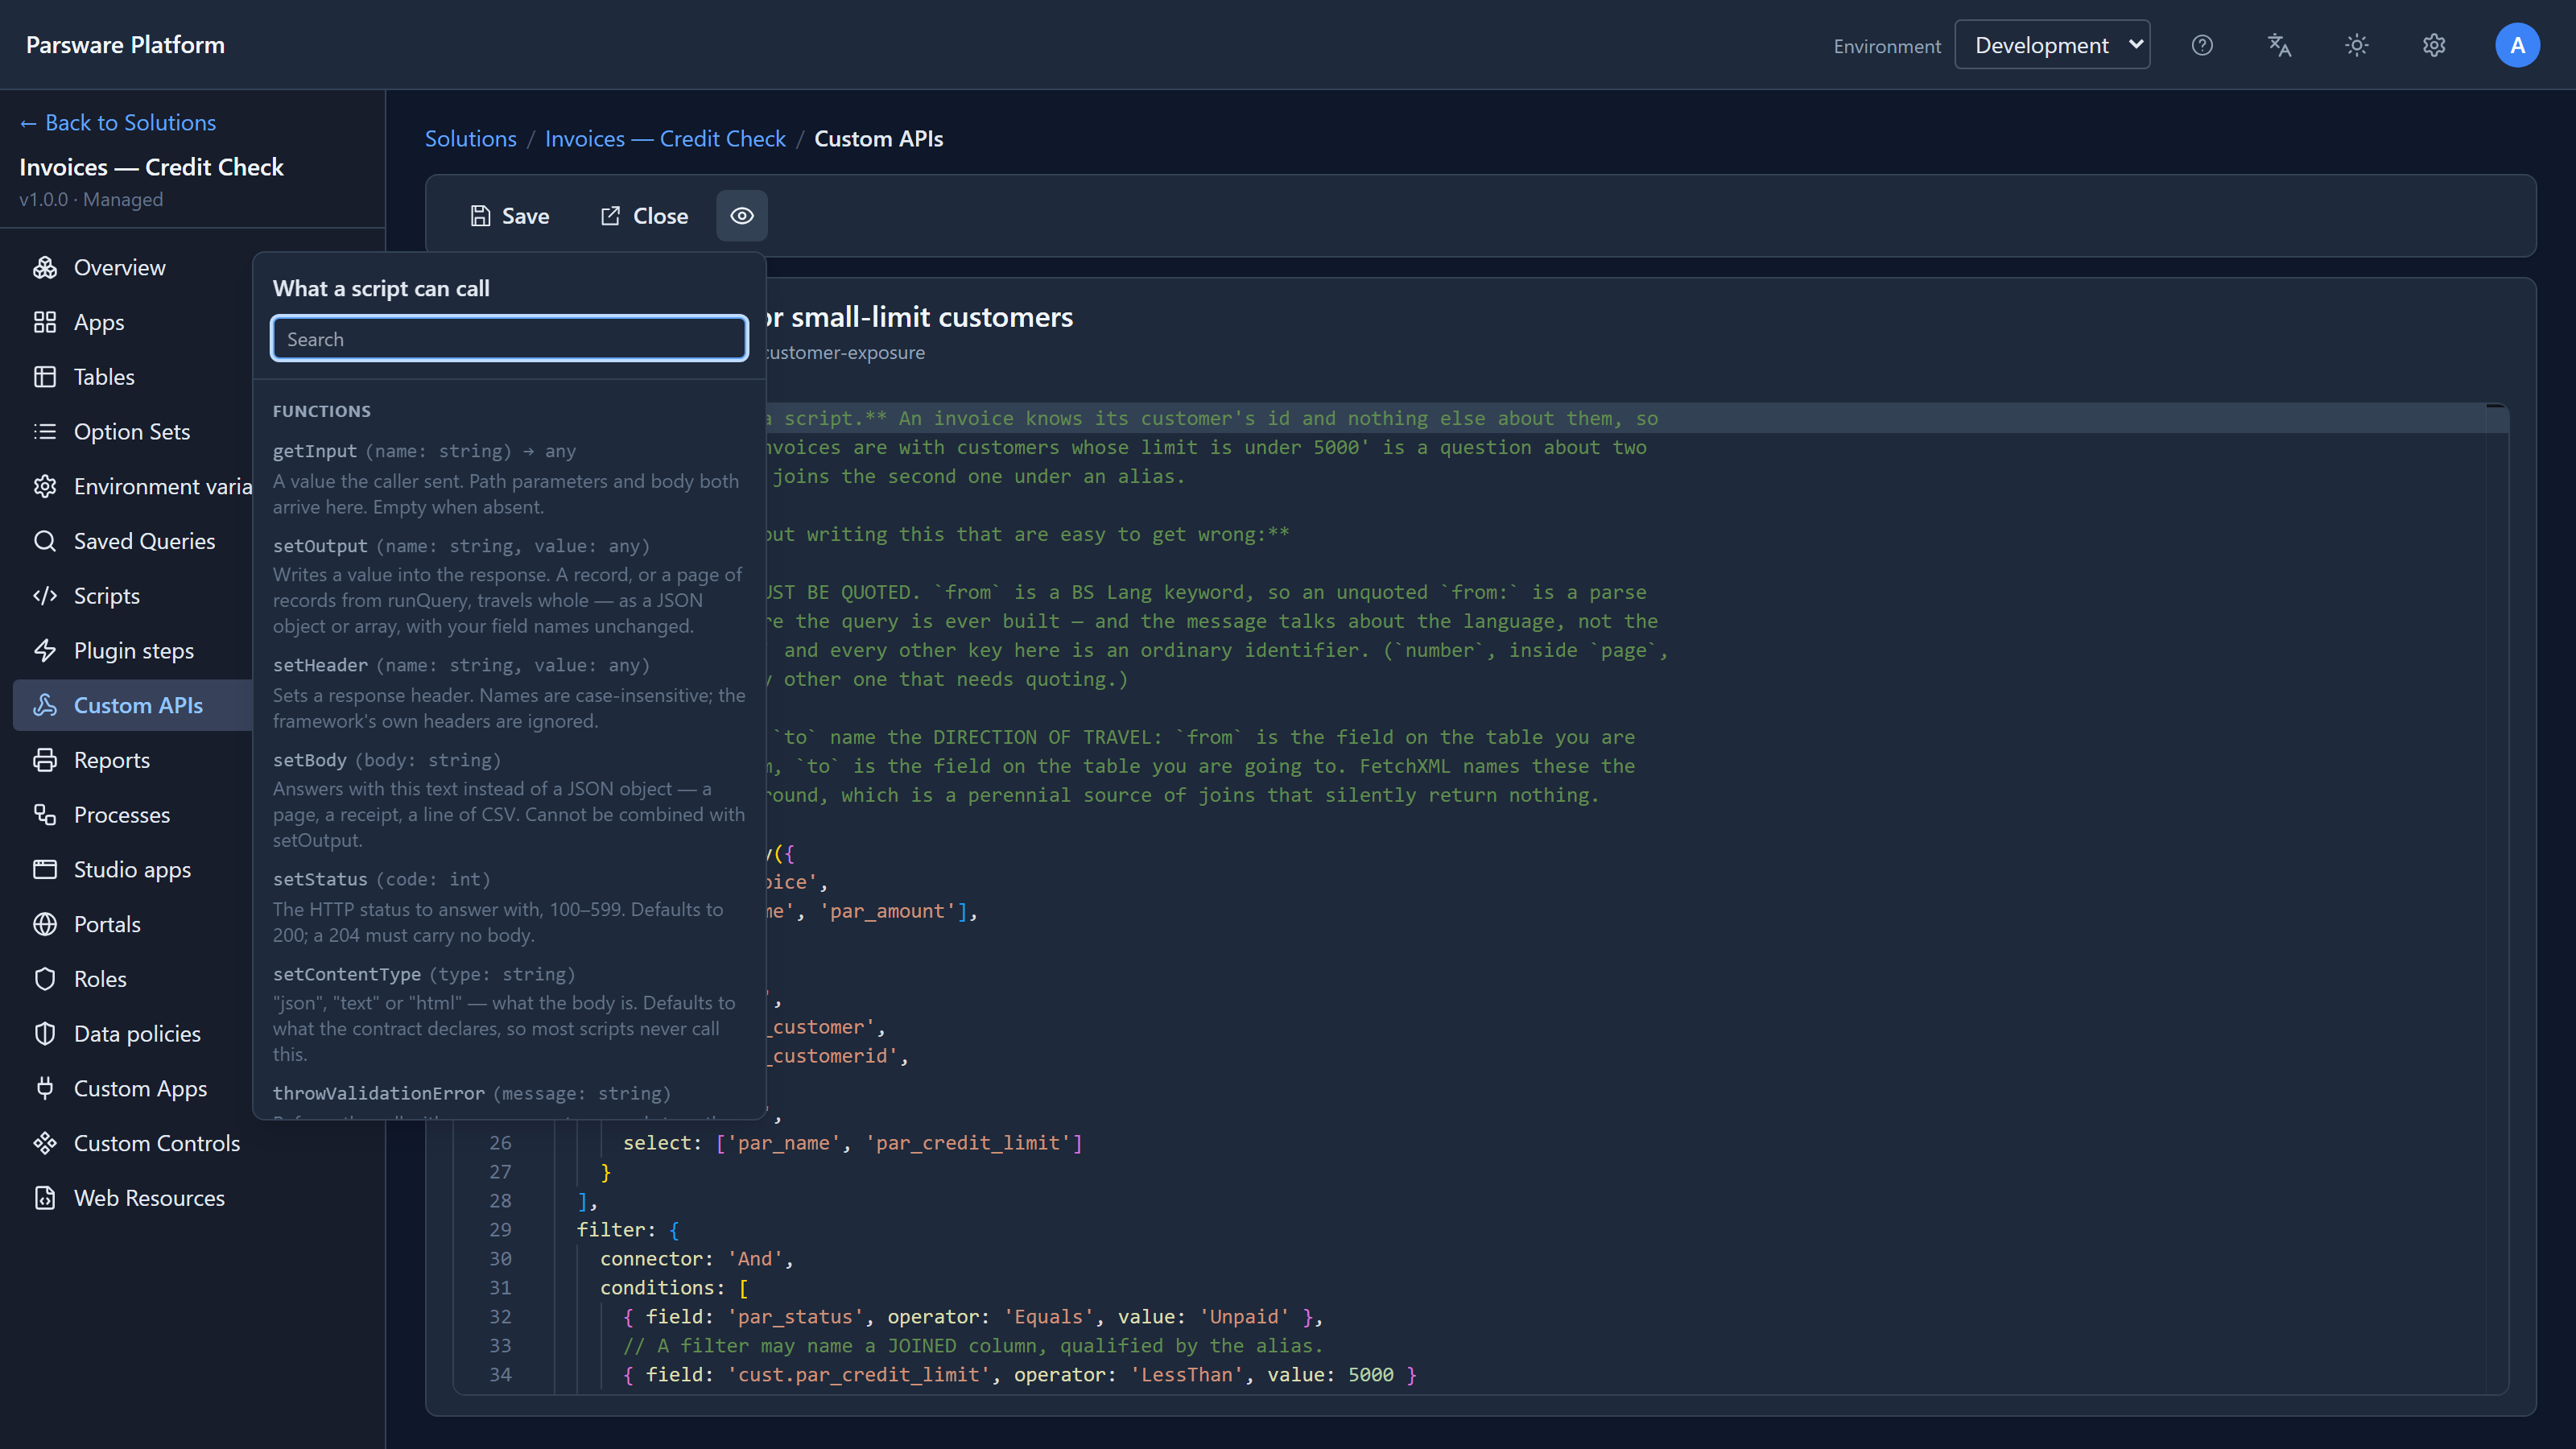Click the Custom APIs webhook icon
The width and height of the screenshot is (2576, 1449).
coord(45,705)
